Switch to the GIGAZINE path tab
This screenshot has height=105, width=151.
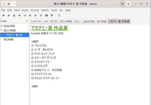click(89, 21)
